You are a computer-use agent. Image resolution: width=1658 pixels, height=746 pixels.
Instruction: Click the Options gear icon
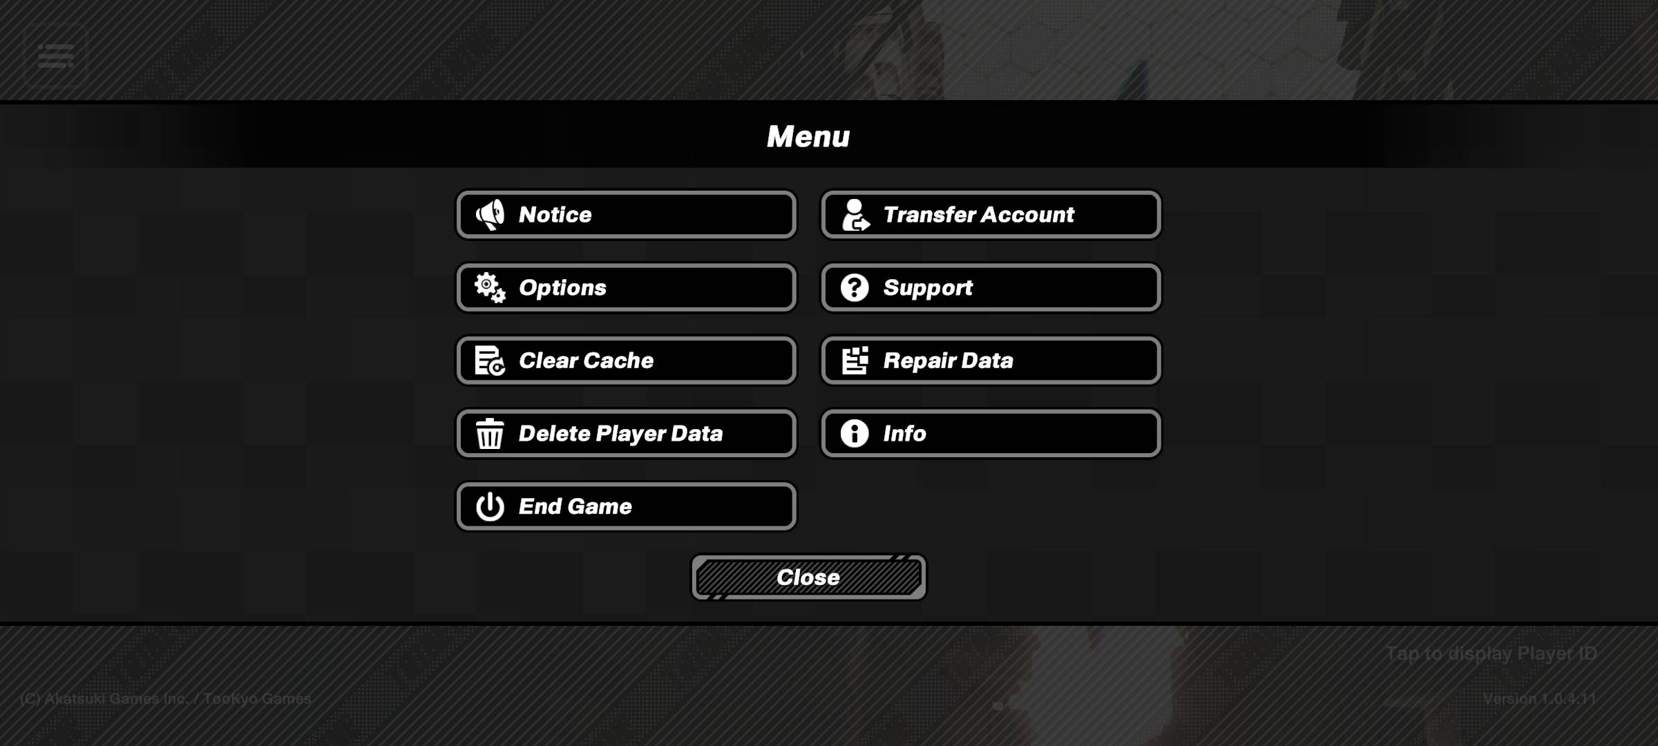pyautogui.click(x=488, y=287)
